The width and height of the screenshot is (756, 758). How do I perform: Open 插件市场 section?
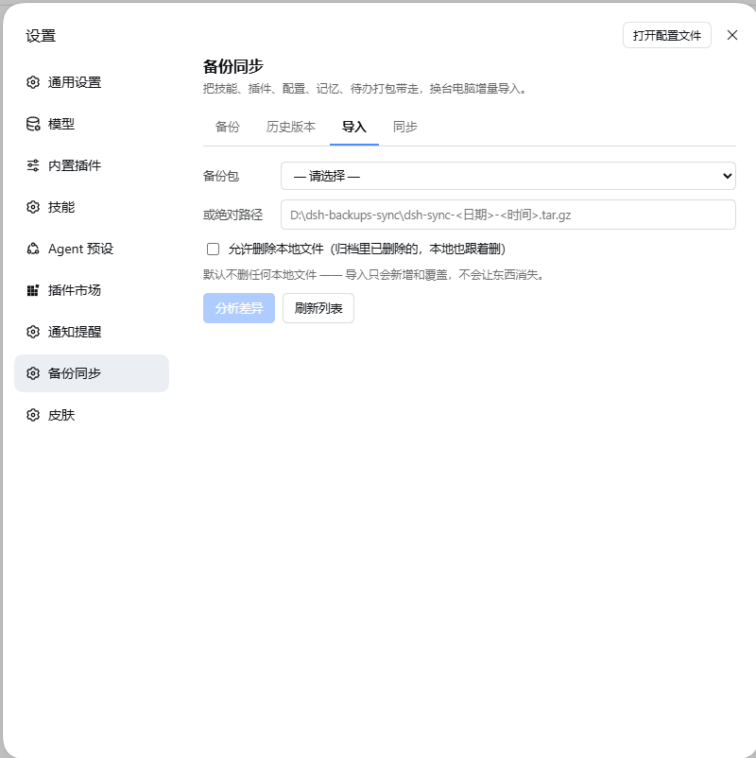[92, 290]
